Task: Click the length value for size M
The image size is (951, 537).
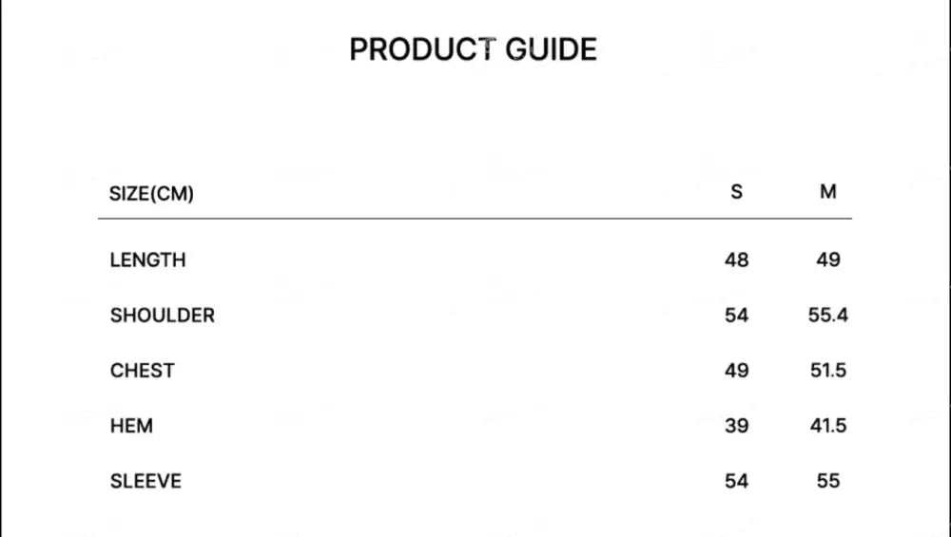Action: tap(828, 259)
